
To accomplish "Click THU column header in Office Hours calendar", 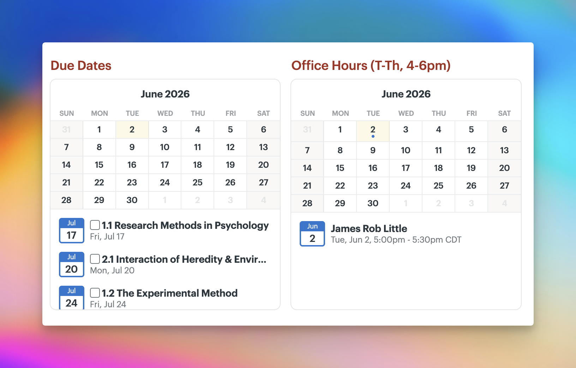I will 439,113.
